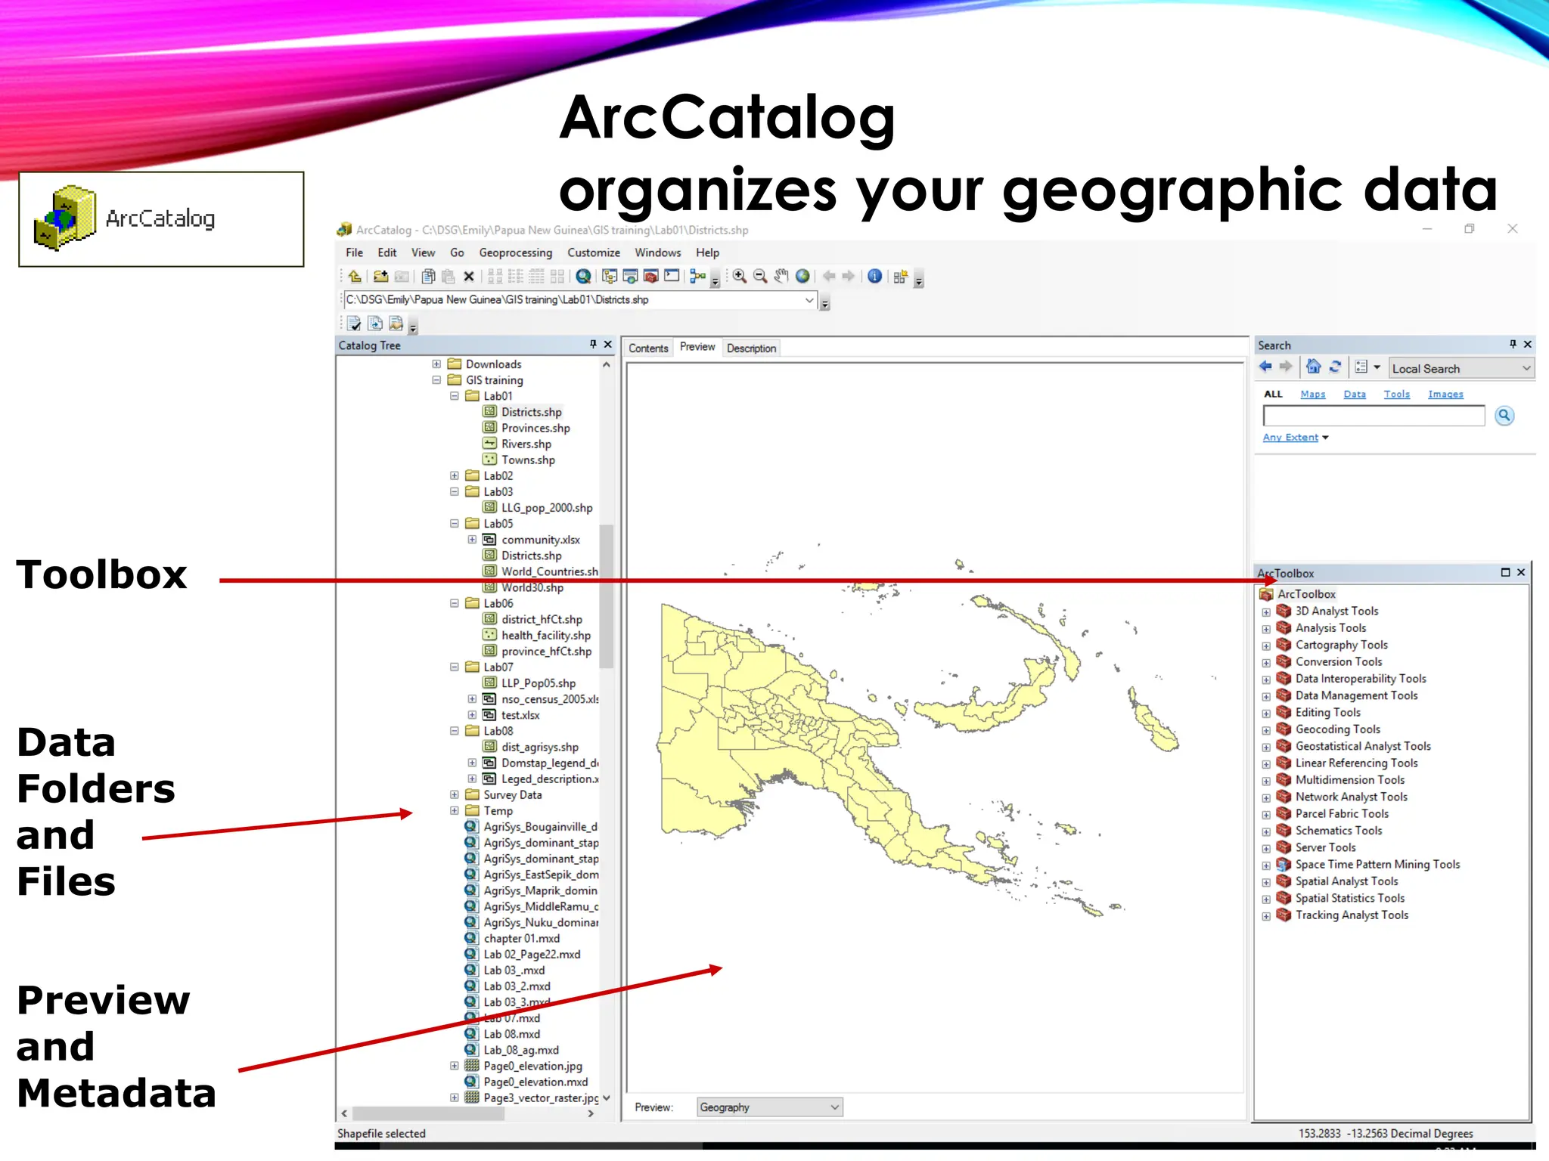Open the Catalog Tree window icon
1549x1161 pixels.
610,277
